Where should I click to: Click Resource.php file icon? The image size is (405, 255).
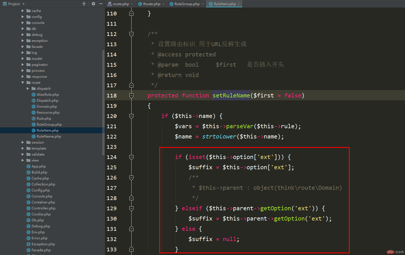pyautogui.click(x=34, y=113)
